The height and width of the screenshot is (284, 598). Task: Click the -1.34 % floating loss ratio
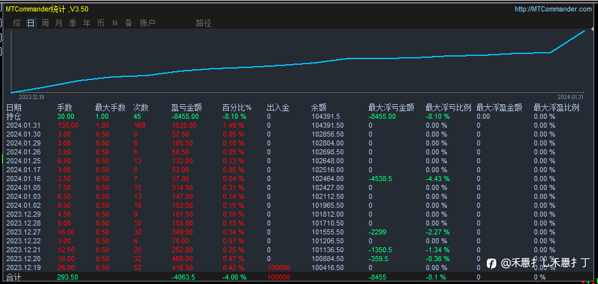[x=438, y=250]
